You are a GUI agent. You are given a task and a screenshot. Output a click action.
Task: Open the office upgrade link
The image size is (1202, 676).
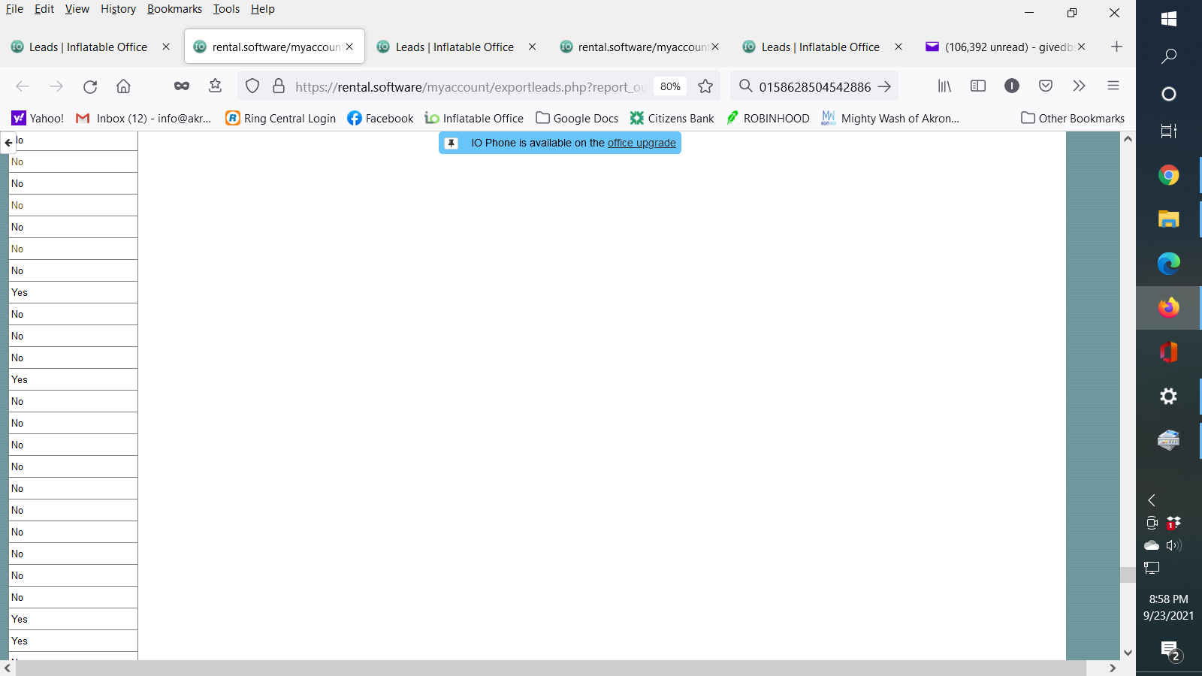click(x=641, y=143)
